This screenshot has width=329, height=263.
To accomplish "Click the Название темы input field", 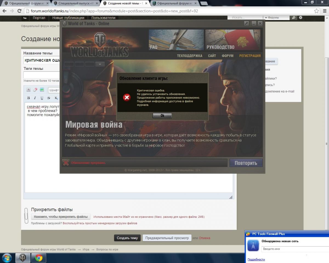I will pyautogui.click(x=42, y=60).
